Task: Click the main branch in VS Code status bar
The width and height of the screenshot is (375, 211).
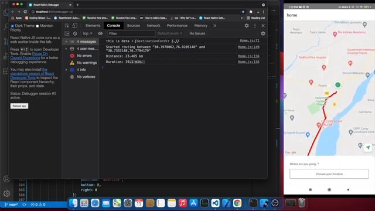Action: 11,205
